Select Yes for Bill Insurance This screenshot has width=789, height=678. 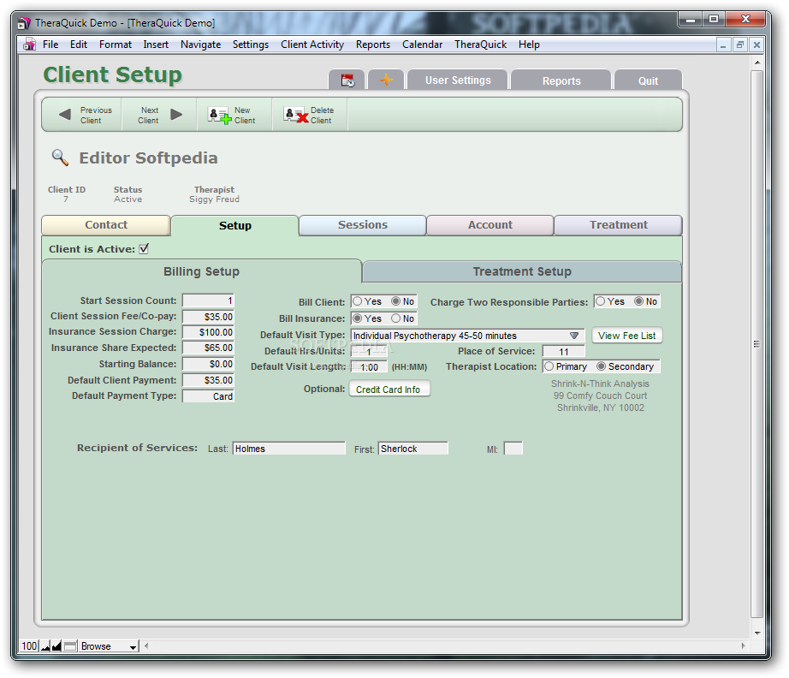pos(357,318)
